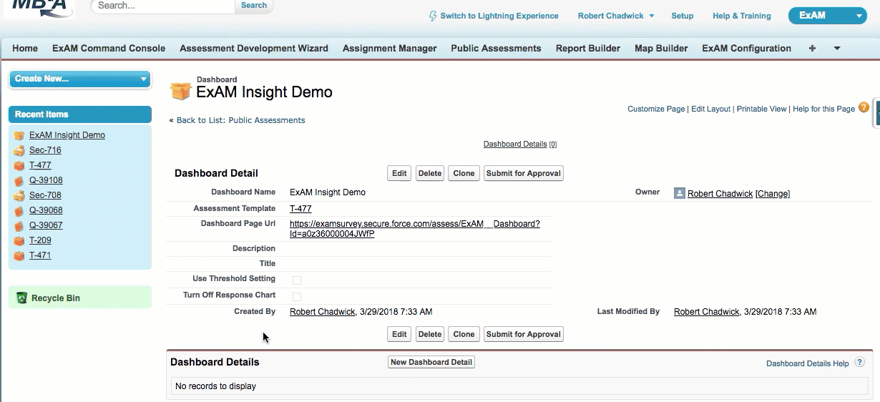Open the Dashboard Page Url link

tap(415, 229)
